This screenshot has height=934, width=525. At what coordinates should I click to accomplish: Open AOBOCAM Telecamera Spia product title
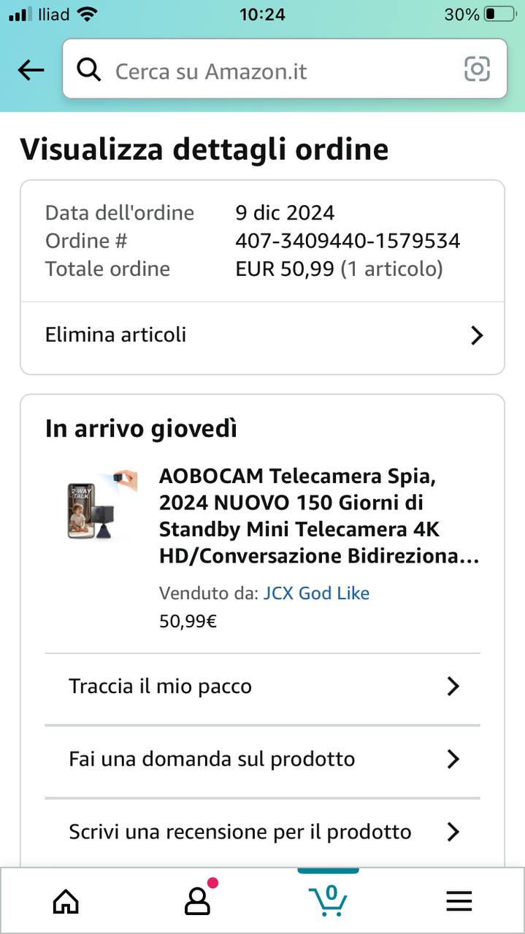coord(318,516)
